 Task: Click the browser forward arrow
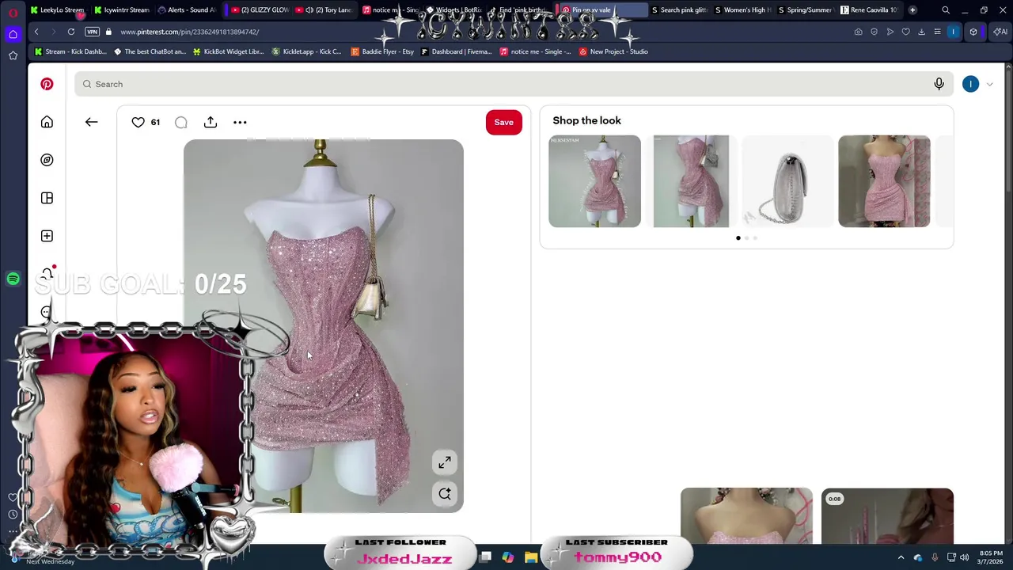[53, 32]
